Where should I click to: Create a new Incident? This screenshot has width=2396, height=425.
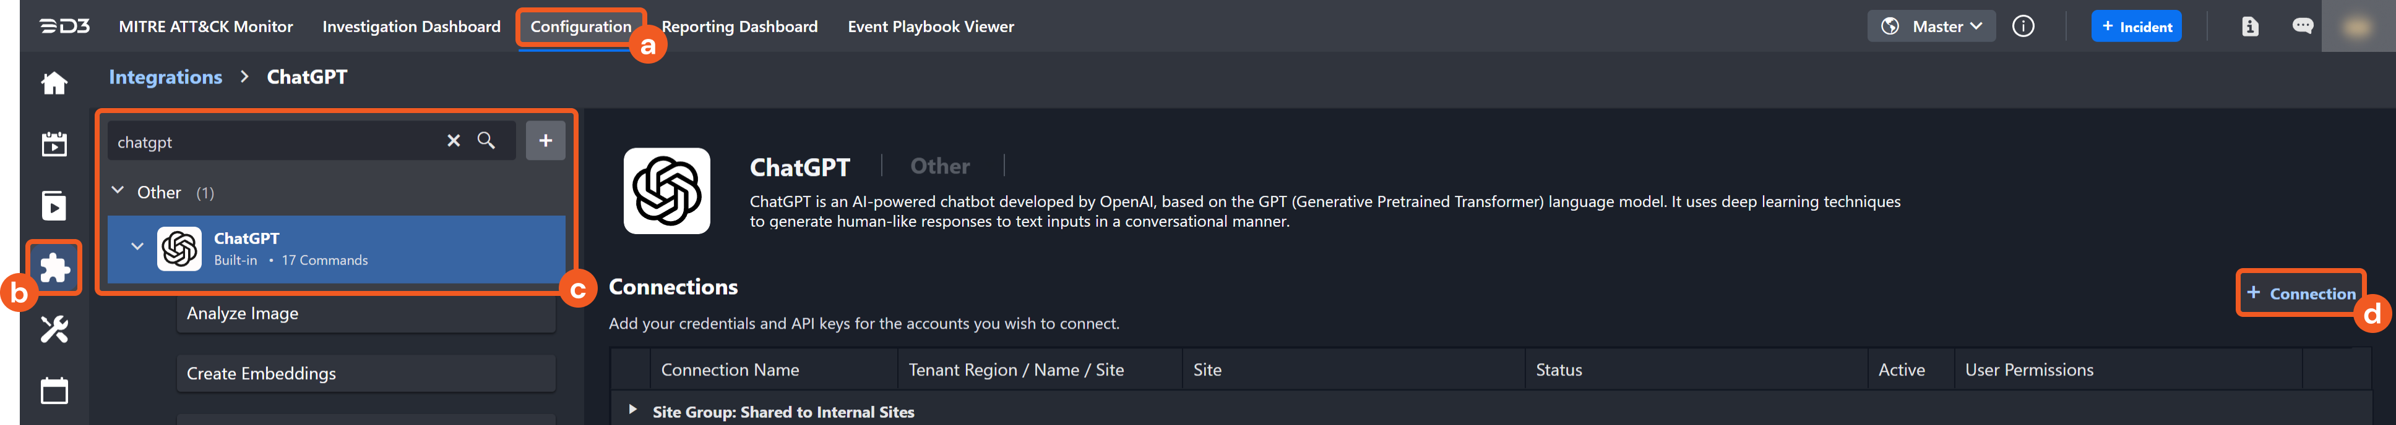click(2135, 26)
